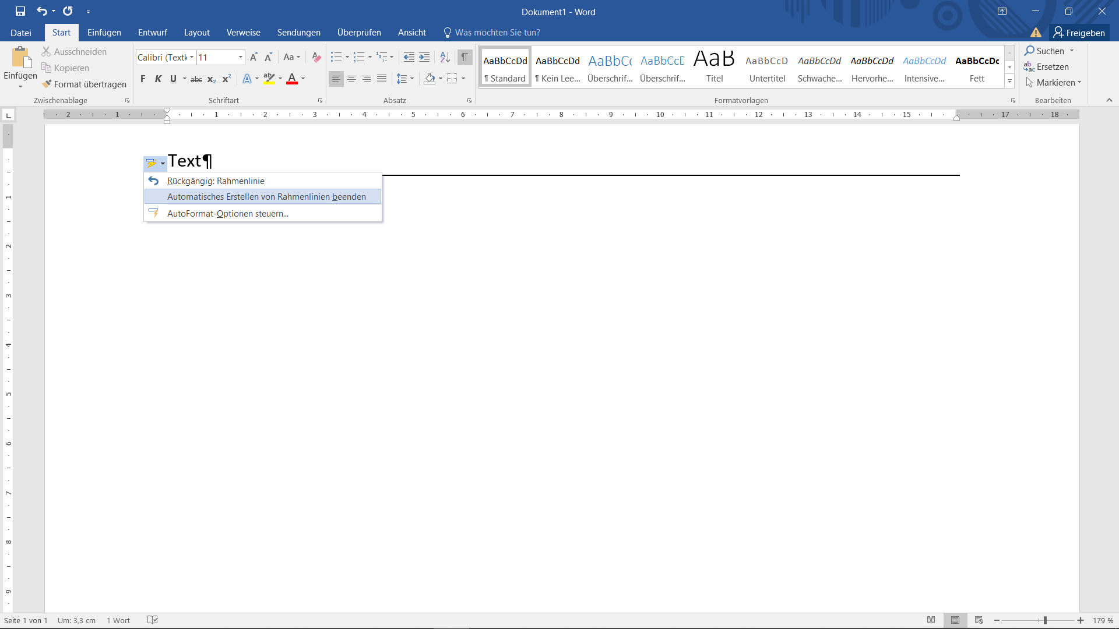Toggle bold formatting F
The height and width of the screenshot is (629, 1119).
click(143, 79)
